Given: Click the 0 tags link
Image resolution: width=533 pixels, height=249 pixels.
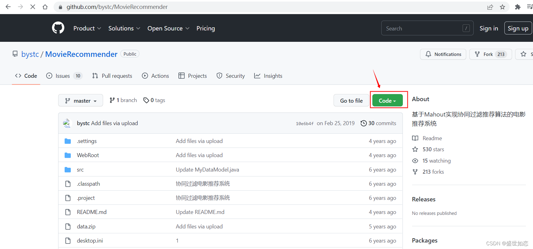Looking at the screenshot, I should pyautogui.click(x=154, y=100).
